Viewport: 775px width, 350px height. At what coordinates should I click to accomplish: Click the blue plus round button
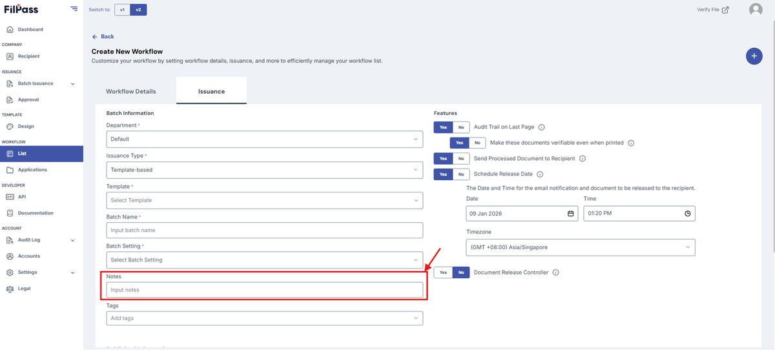(754, 56)
